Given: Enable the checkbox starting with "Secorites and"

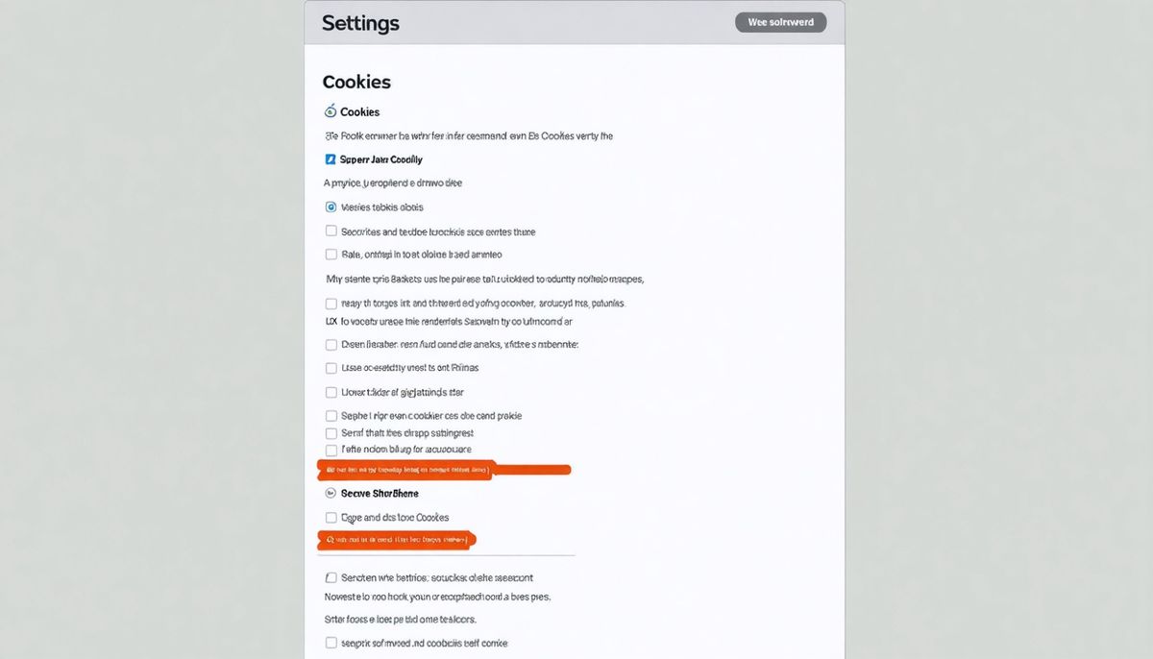Looking at the screenshot, I should click(331, 232).
